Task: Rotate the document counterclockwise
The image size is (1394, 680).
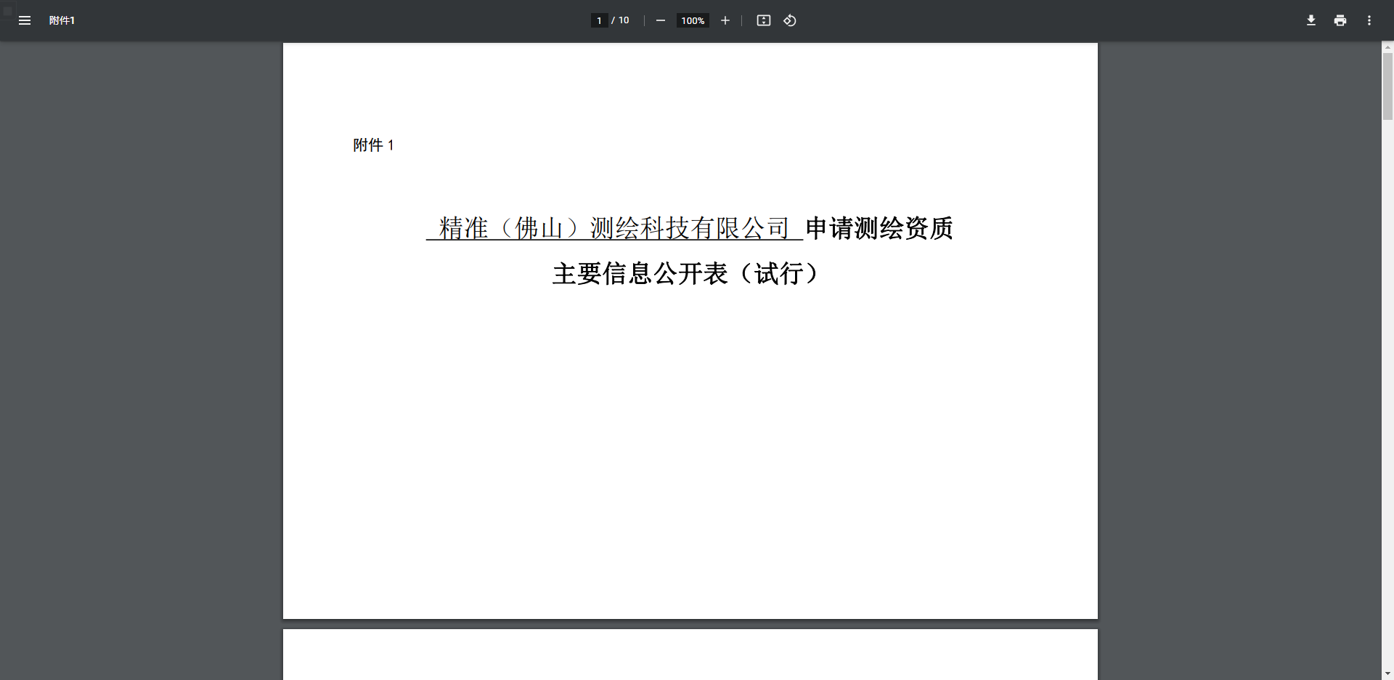Action: (790, 20)
